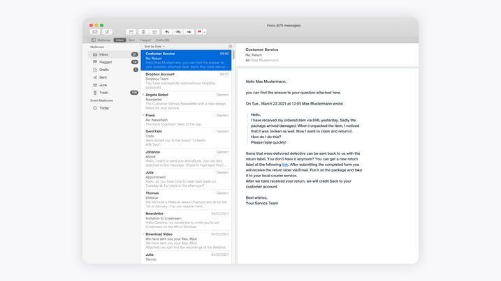Screen dimensions: 501x281
Task: Click the Trash count badge
Action: point(134,93)
